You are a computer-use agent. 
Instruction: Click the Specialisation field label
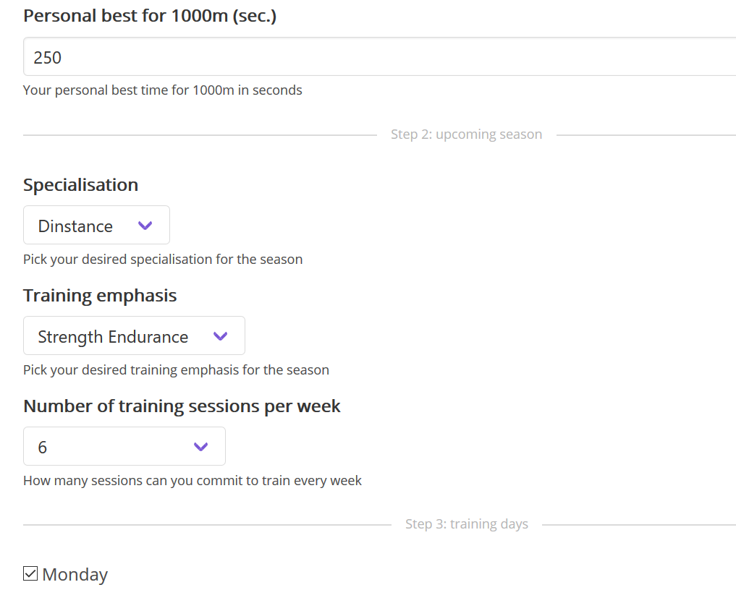coord(80,185)
